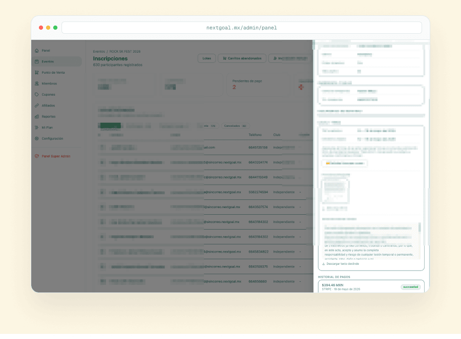This screenshot has height=339, width=461.
Task: Click the download icon beside Descargar texto deslinde
Action: (x=323, y=264)
